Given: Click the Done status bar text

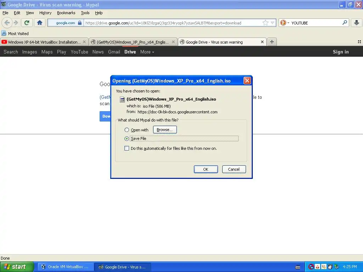Looking at the screenshot, I should 5,258.
